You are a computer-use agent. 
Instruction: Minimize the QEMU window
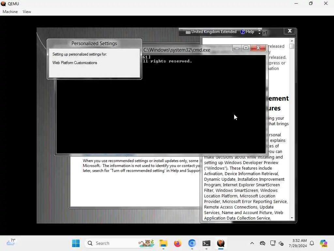296,3
